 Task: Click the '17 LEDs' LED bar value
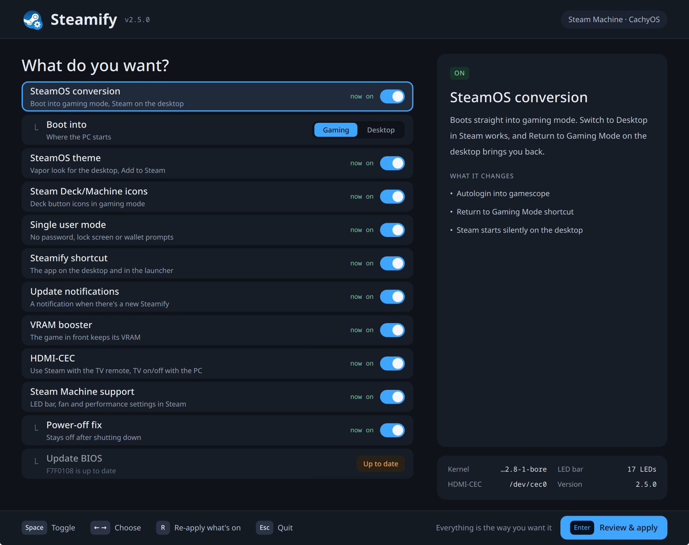click(x=642, y=469)
